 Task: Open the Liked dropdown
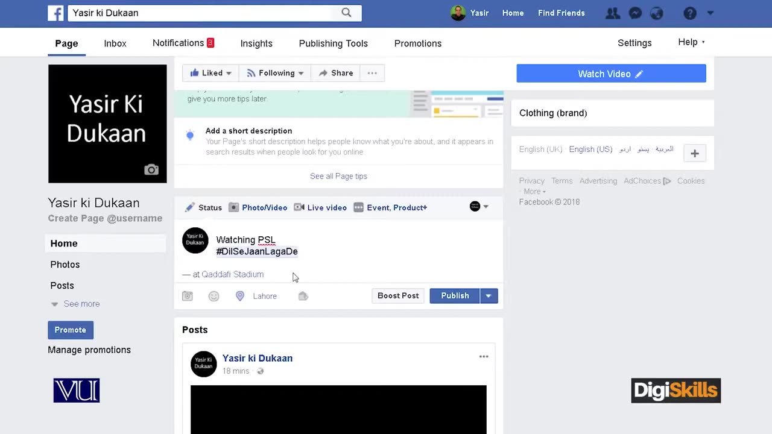click(x=210, y=73)
